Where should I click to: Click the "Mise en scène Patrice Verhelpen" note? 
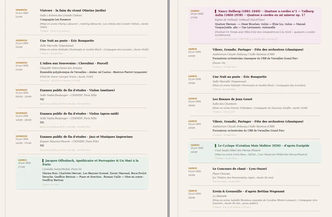(x=260, y=108)
